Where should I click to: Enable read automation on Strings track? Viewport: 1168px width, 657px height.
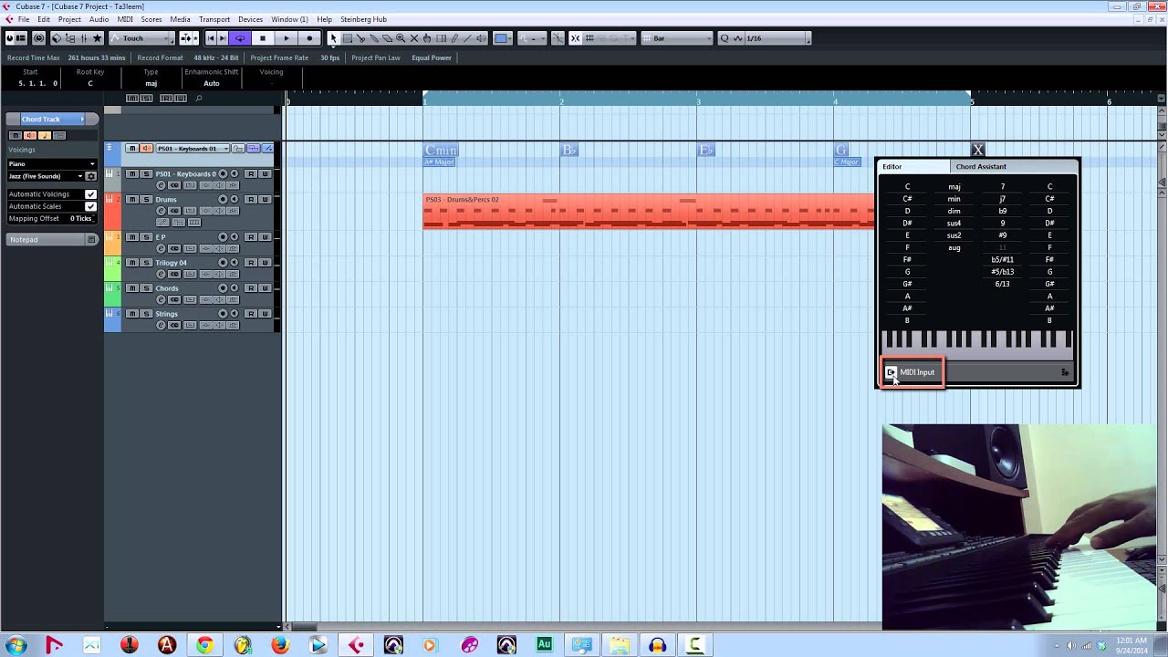tap(251, 314)
